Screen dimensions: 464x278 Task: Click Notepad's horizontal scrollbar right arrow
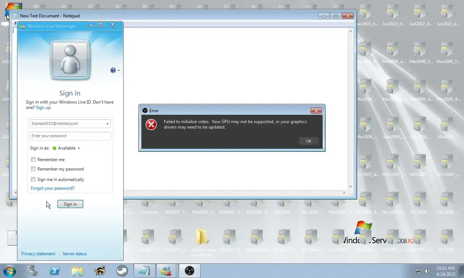(x=344, y=193)
